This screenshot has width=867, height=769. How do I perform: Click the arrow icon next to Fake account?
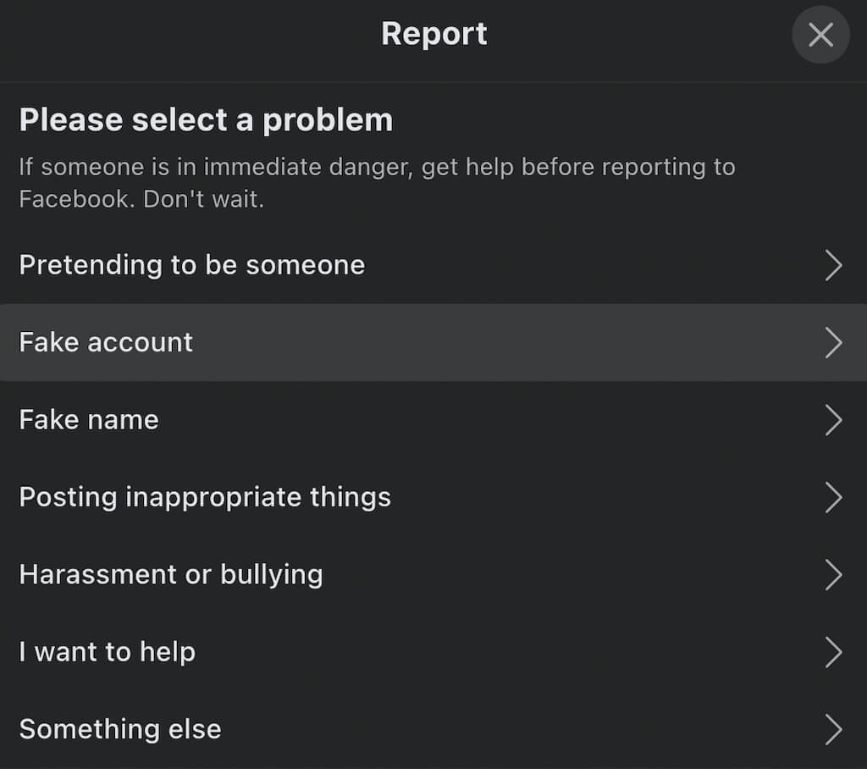click(833, 342)
